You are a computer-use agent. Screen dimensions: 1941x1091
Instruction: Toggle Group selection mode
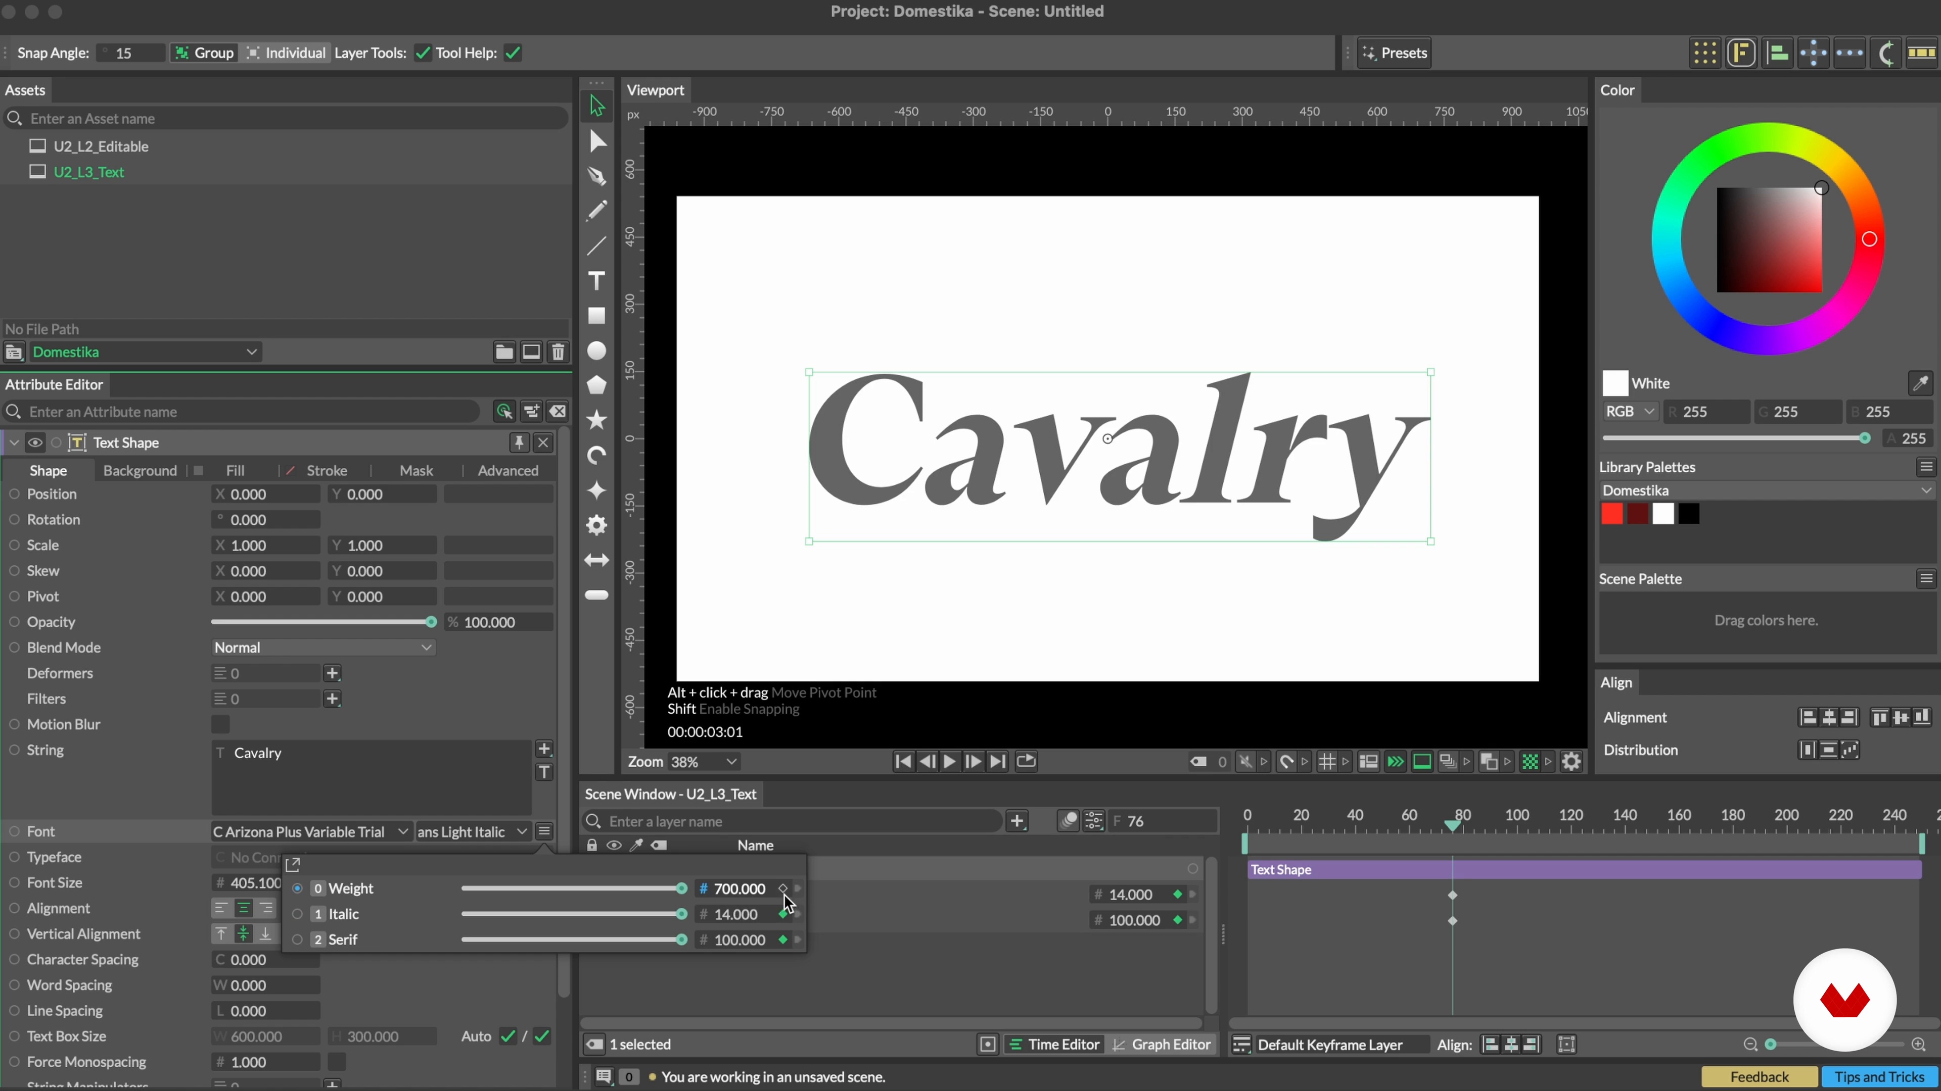click(203, 53)
